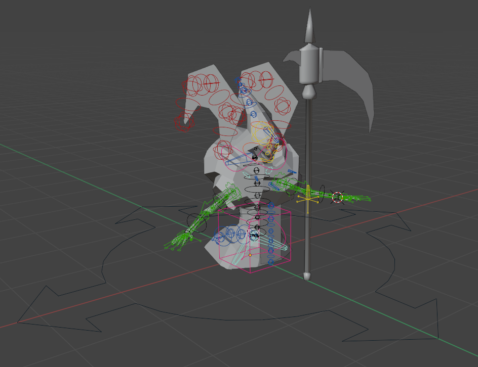478x367 pixels.
Task: Select the blue circle controls at the base's left
Action: [226, 235]
